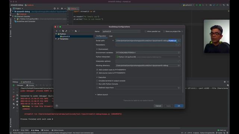
Task: Open the Debugger tab in Debug panel
Action: click(x=20, y=85)
